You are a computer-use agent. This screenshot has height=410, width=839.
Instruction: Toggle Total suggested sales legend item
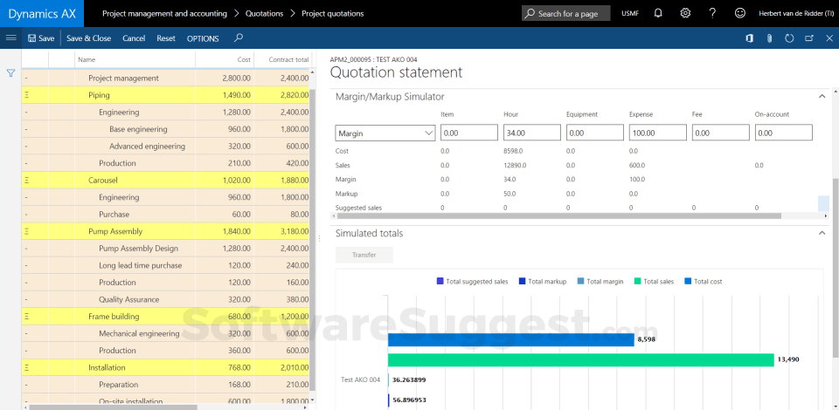pos(472,281)
